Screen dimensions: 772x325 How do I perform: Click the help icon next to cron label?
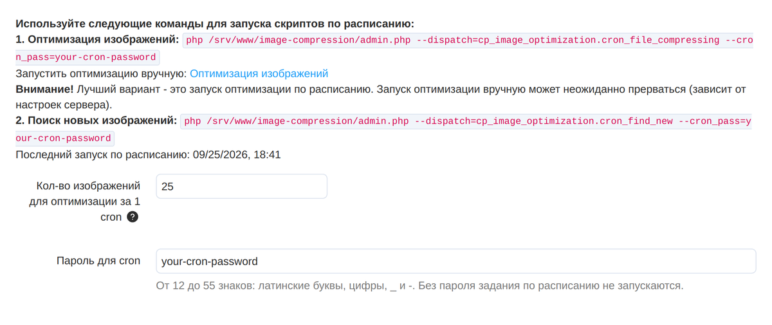[133, 217]
